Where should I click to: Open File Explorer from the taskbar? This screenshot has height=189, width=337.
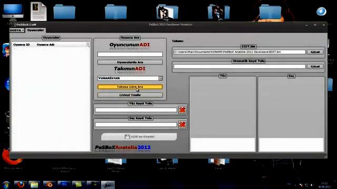pos(34,184)
